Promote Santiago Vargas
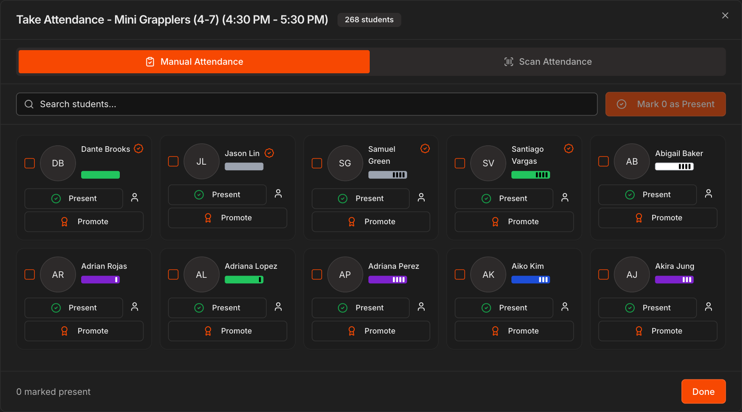Image resolution: width=742 pixels, height=412 pixels. (514, 222)
